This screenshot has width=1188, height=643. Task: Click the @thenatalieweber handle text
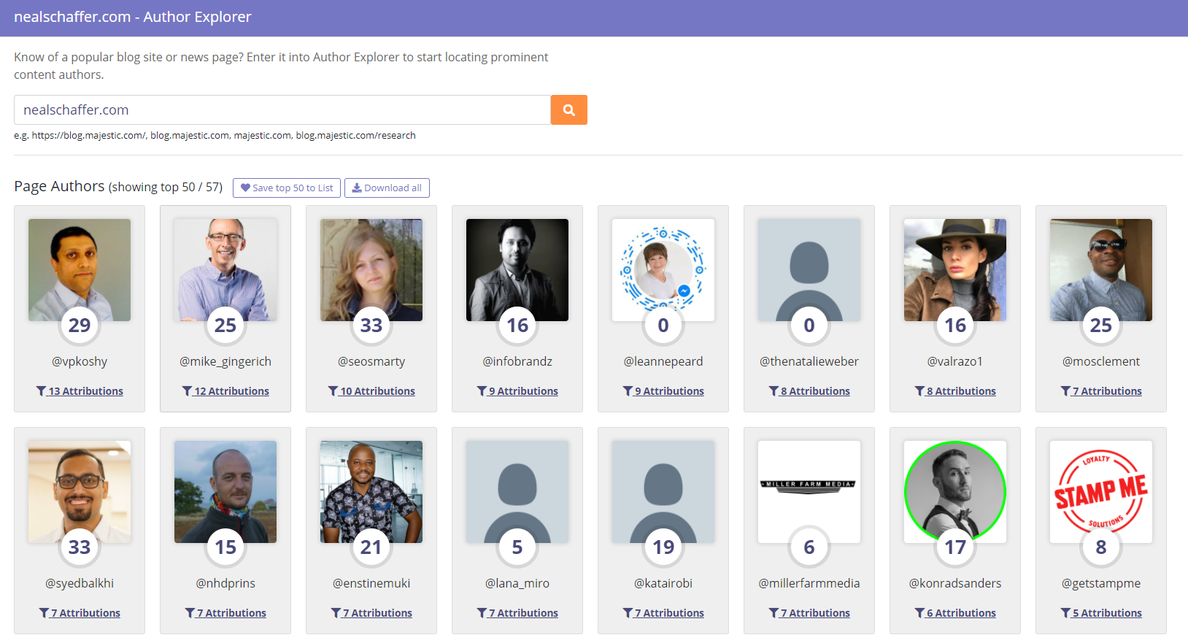(x=809, y=361)
